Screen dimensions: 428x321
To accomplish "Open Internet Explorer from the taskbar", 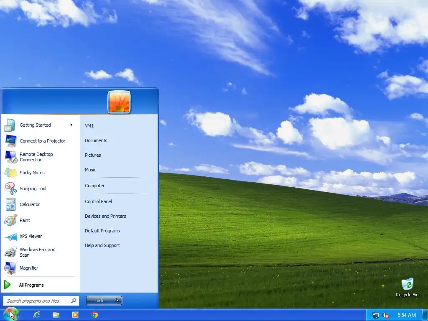I will 36,315.
